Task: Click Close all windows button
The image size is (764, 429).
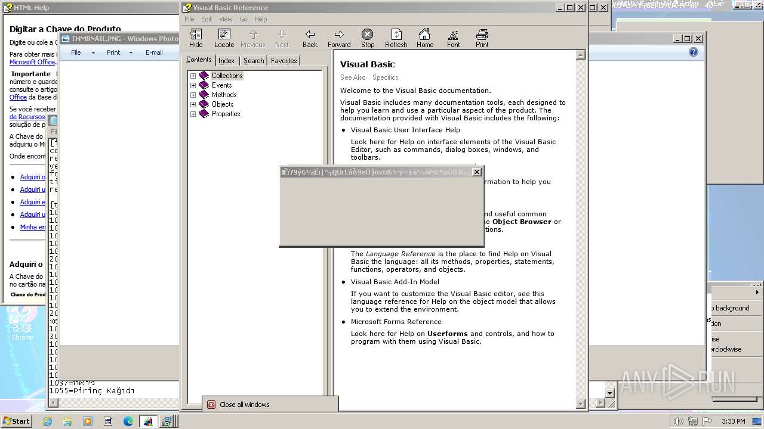Action: tap(270, 405)
